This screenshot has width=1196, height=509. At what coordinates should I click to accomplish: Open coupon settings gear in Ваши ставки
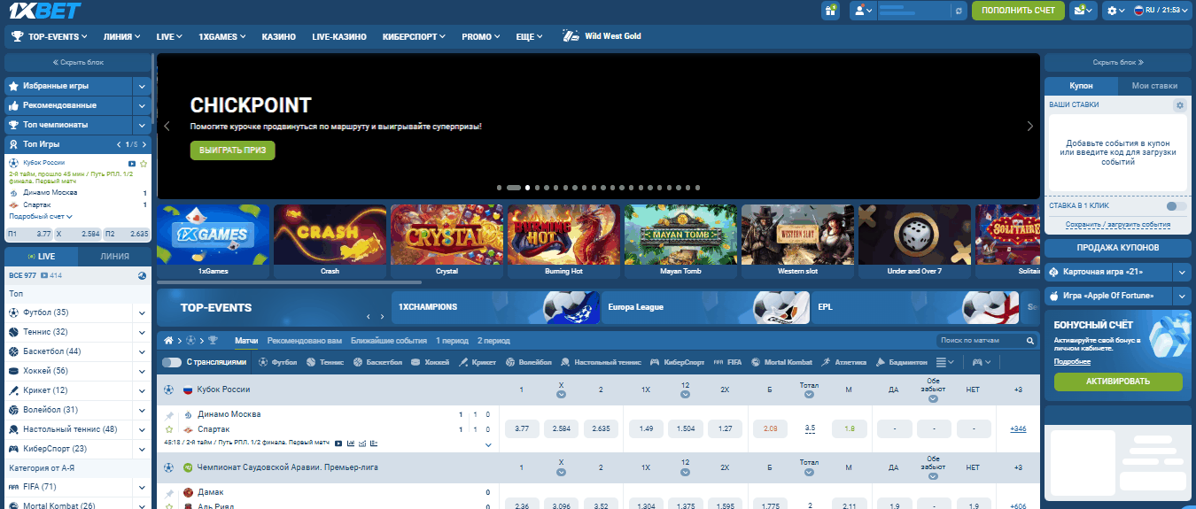pyautogui.click(x=1179, y=105)
